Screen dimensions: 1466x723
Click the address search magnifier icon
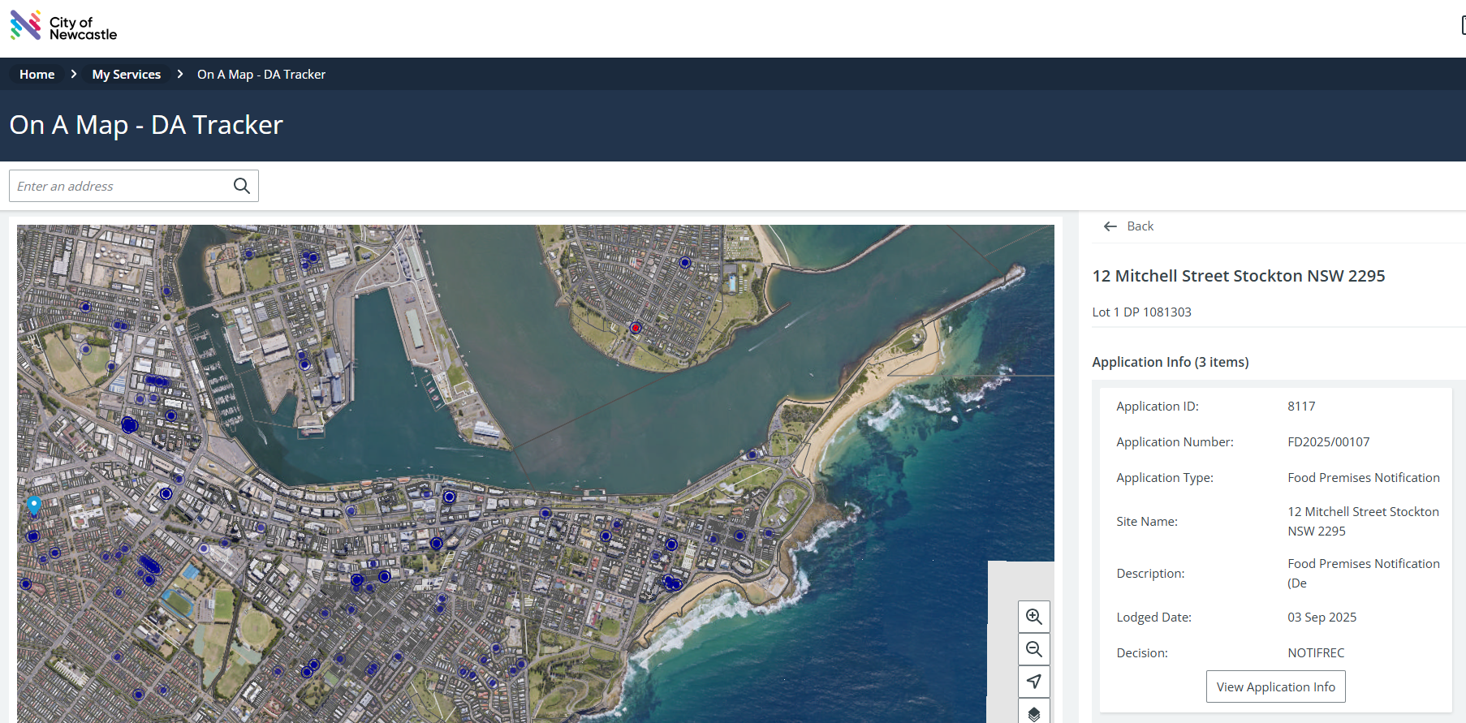pos(241,186)
